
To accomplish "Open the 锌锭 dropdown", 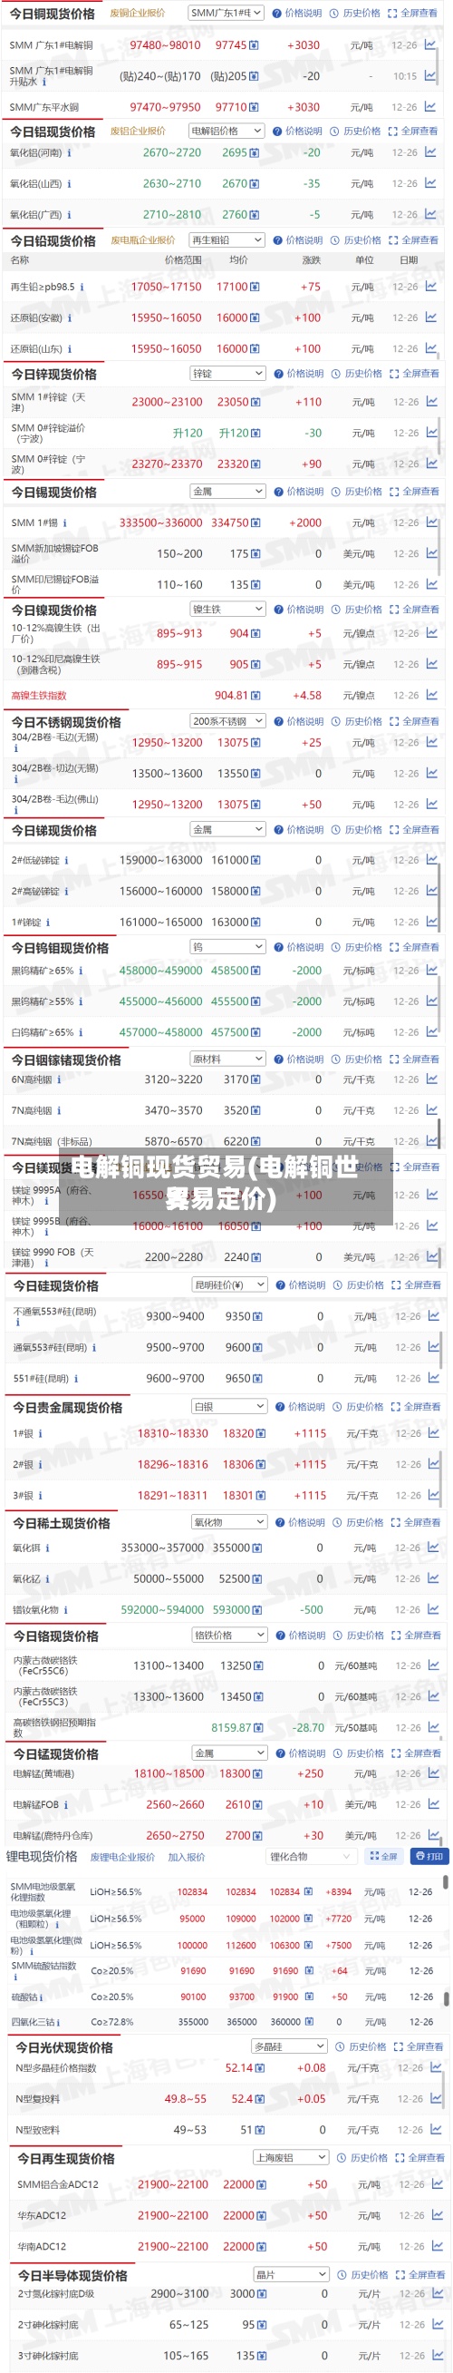I will tap(227, 373).
